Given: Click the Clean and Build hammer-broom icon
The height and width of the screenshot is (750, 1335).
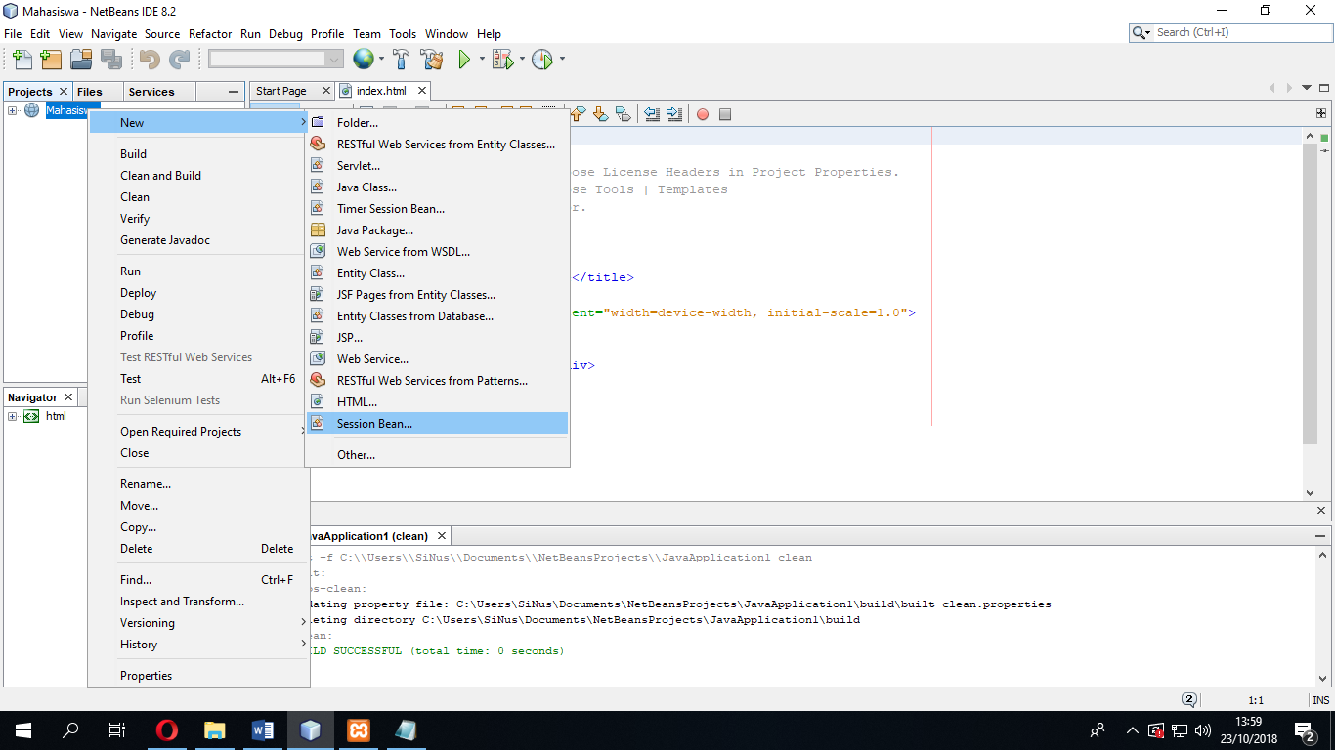Looking at the screenshot, I should (432, 60).
